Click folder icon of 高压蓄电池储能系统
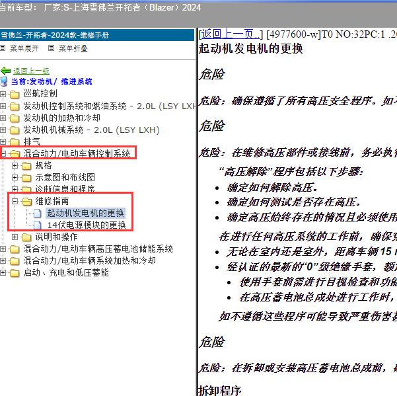This screenshot has width=397, height=396. coord(15,249)
